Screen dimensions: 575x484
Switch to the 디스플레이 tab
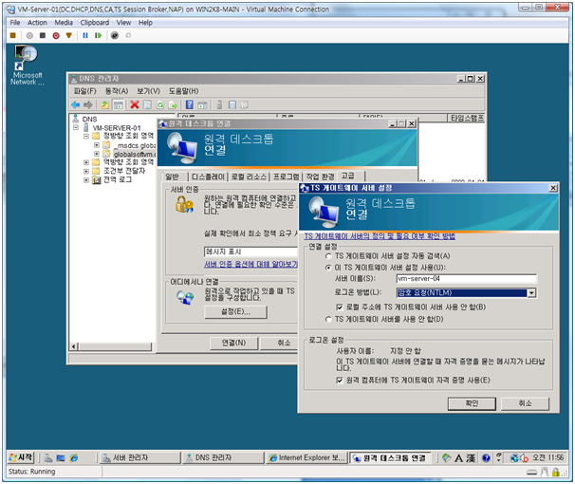pyautogui.click(x=208, y=177)
